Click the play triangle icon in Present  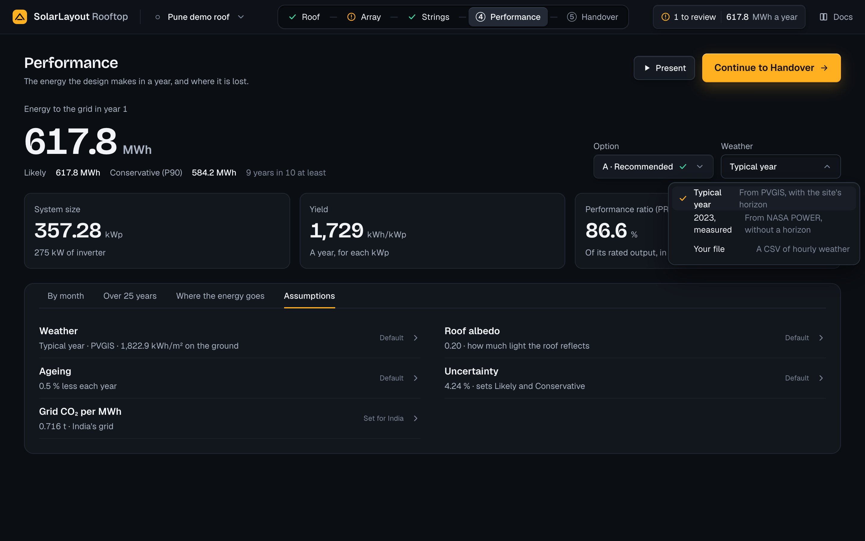(647, 68)
